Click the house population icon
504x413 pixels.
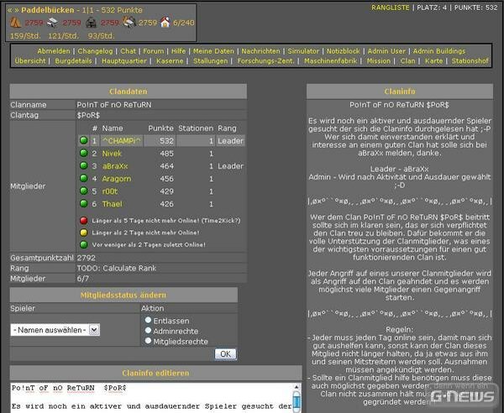click(x=165, y=22)
